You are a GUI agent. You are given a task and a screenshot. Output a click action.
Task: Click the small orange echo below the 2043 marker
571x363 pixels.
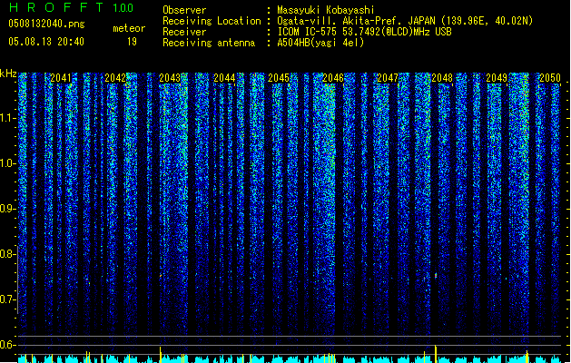161,276
